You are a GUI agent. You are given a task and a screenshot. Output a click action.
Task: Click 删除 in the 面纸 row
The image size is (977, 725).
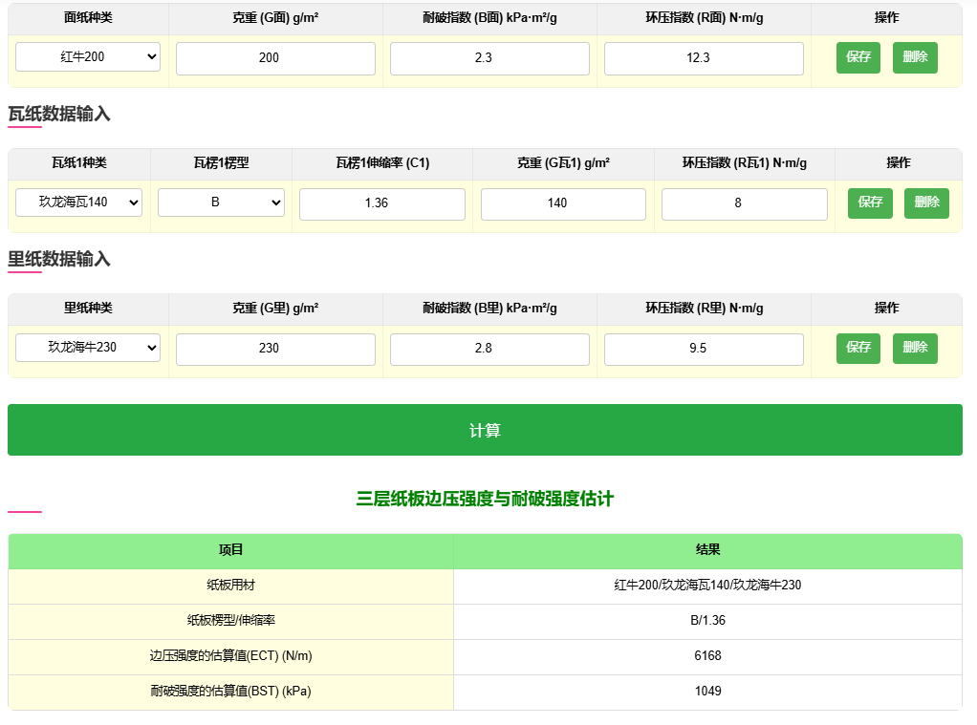point(915,57)
